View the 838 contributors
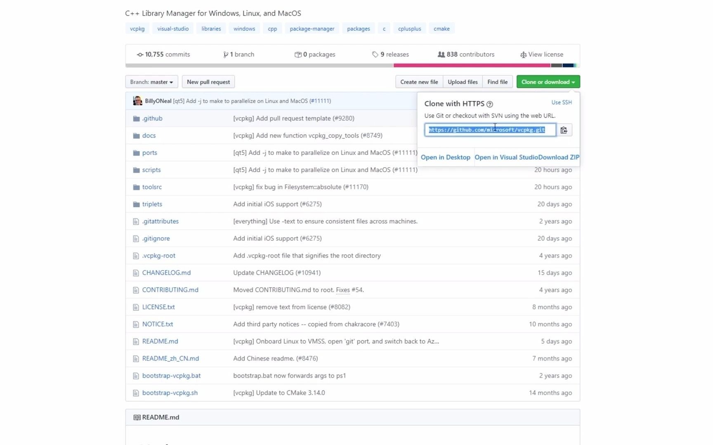 [466, 55]
